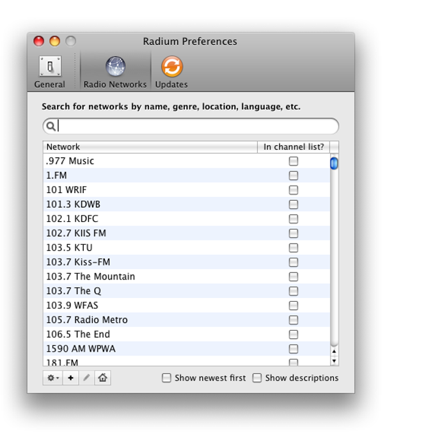Select the 101.3 KDWB network row

click(187, 205)
